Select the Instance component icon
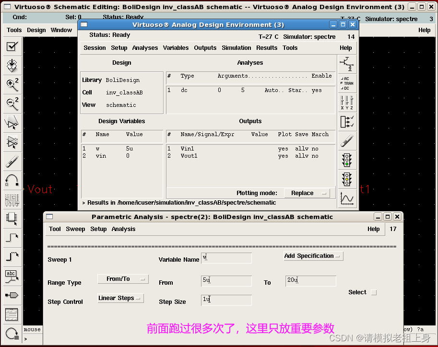 point(12,219)
